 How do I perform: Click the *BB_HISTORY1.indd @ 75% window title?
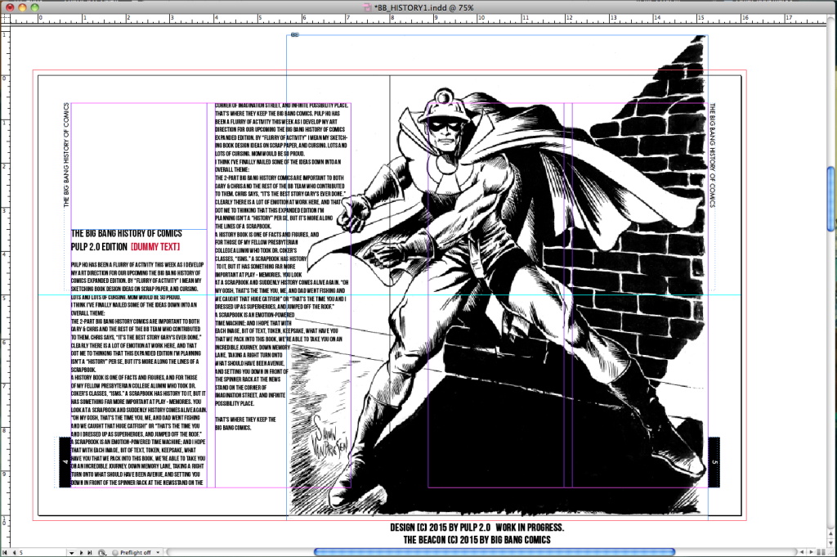(x=424, y=7)
